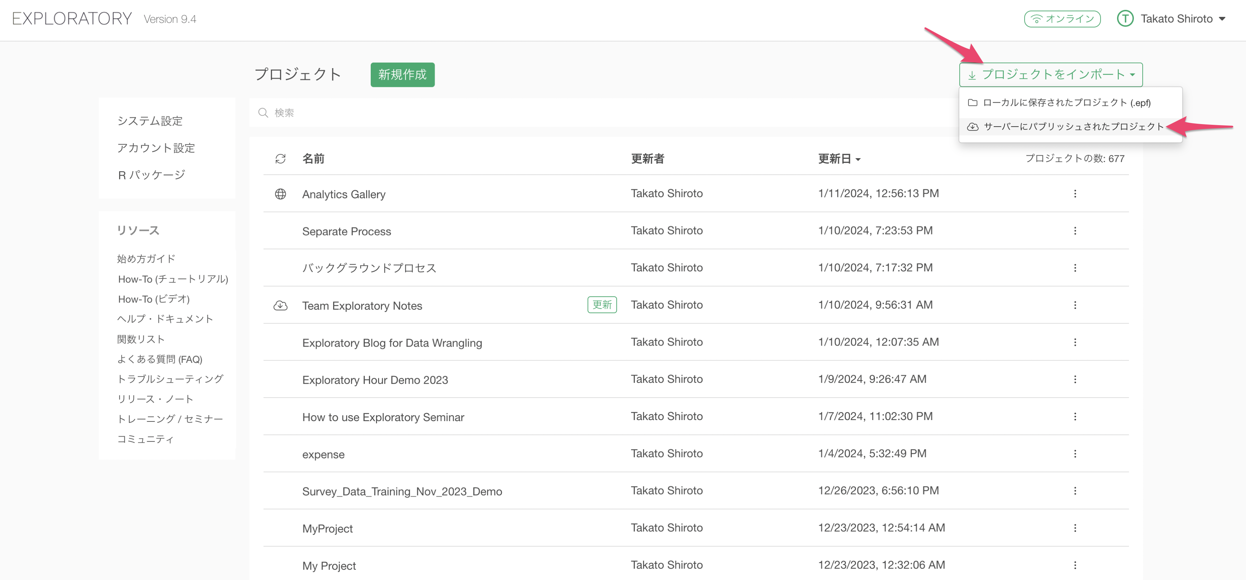Open Survey_Data_Training_Nov_2023_Demo project
The width and height of the screenshot is (1246, 580).
402,491
